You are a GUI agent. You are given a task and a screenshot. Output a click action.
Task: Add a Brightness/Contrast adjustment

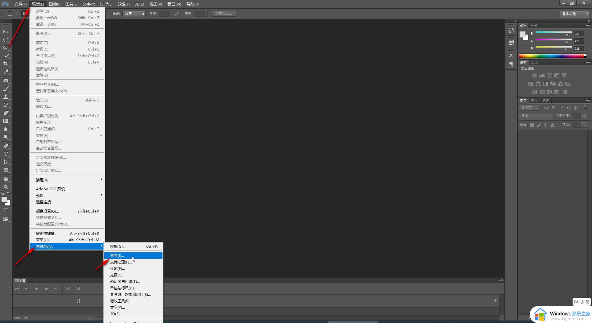tap(534, 75)
